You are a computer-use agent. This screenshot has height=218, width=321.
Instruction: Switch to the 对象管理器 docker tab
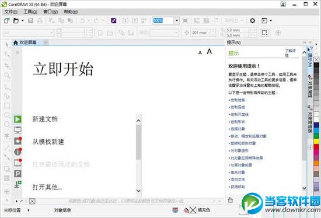point(310,119)
